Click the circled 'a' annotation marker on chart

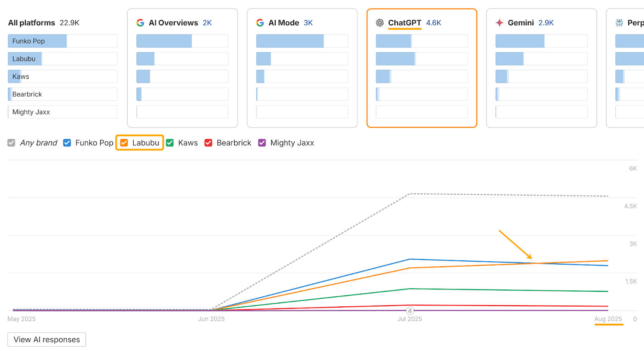pos(409,310)
